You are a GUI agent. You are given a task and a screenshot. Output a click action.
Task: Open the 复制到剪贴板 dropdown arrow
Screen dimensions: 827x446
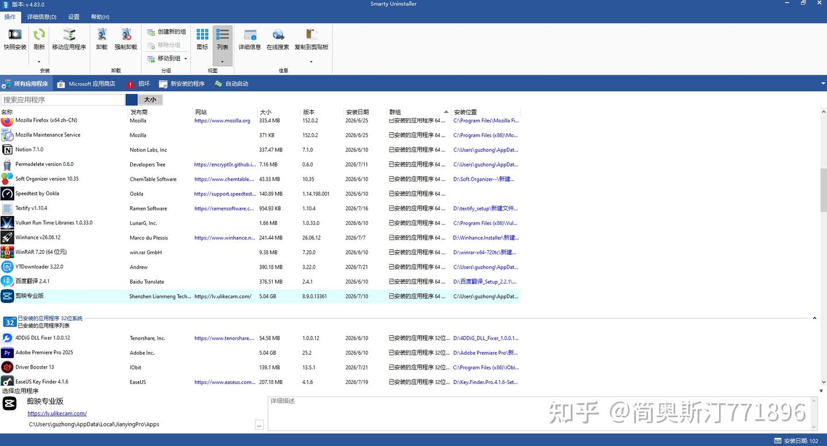tap(311, 61)
